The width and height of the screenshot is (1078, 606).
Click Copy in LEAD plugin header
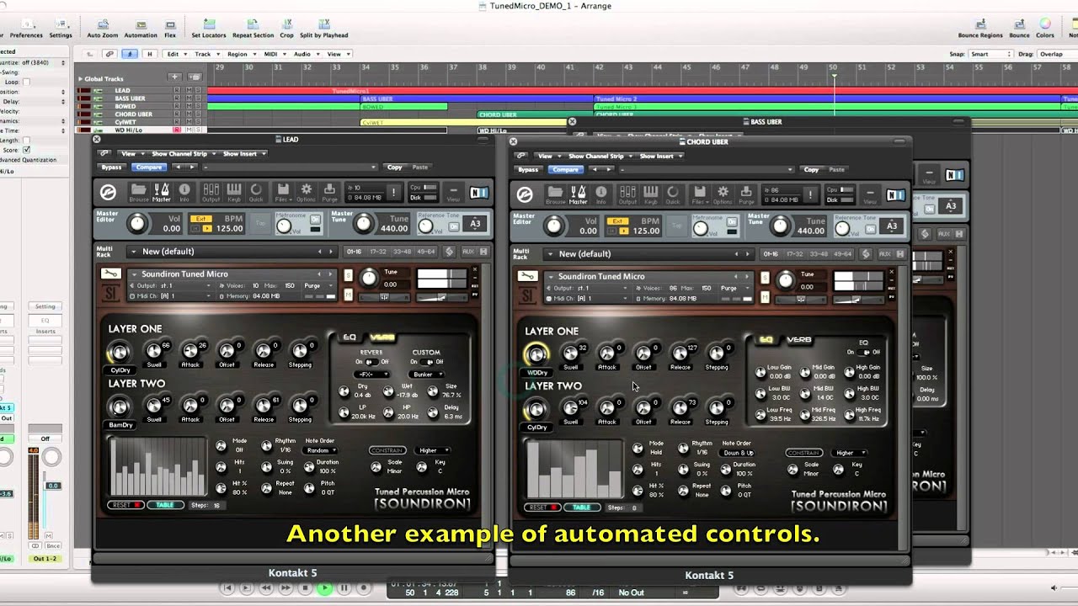394,167
